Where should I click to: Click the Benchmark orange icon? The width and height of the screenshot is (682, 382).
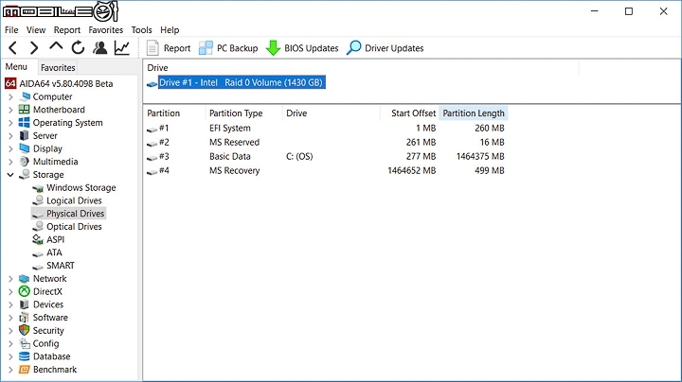25,370
